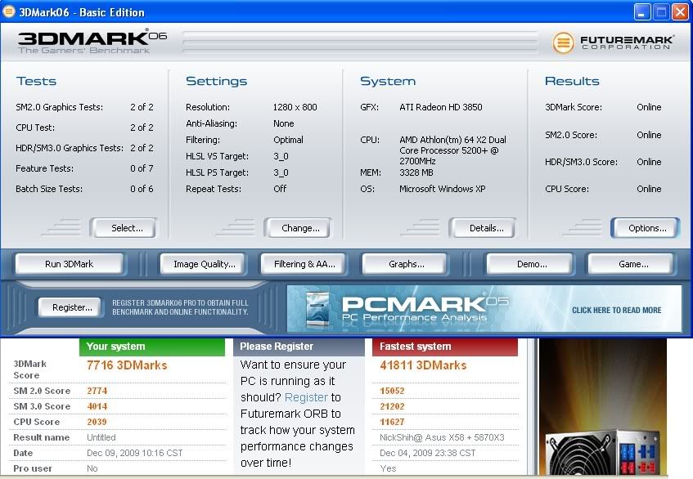
Task: Click the GFX value 'ATI Radeon HD 3850'
Action: (441, 107)
